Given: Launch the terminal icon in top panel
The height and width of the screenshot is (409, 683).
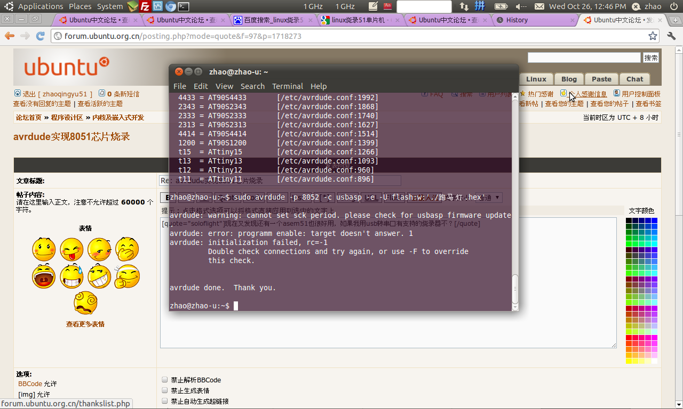Looking at the screenshot, I should click(184, 6).
